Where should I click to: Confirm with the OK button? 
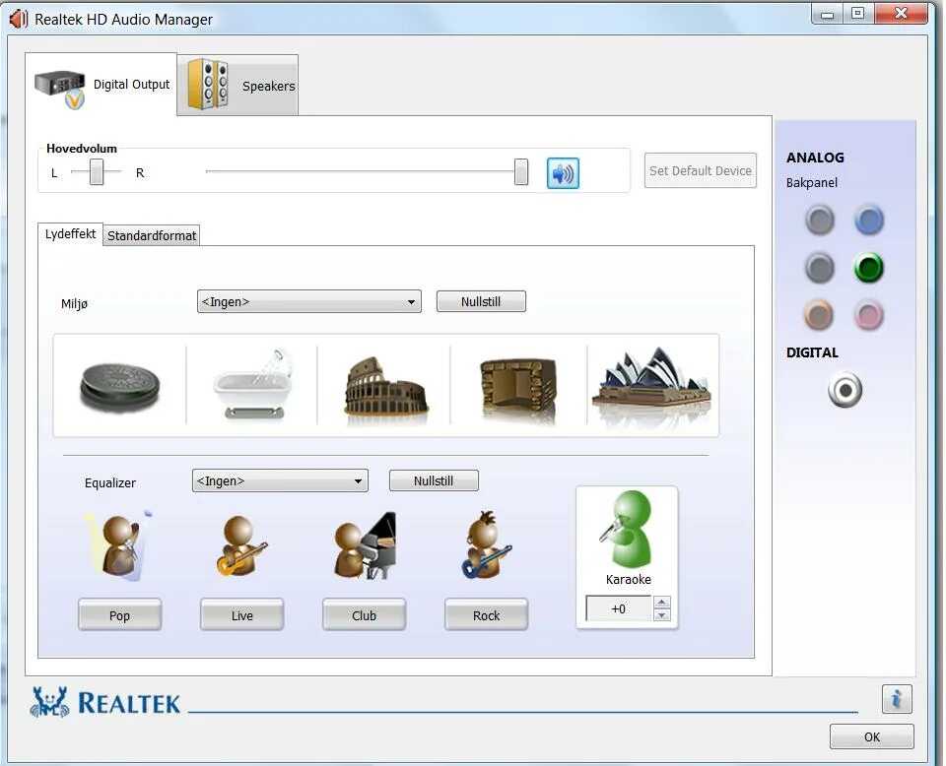click(x=872, y=736)
